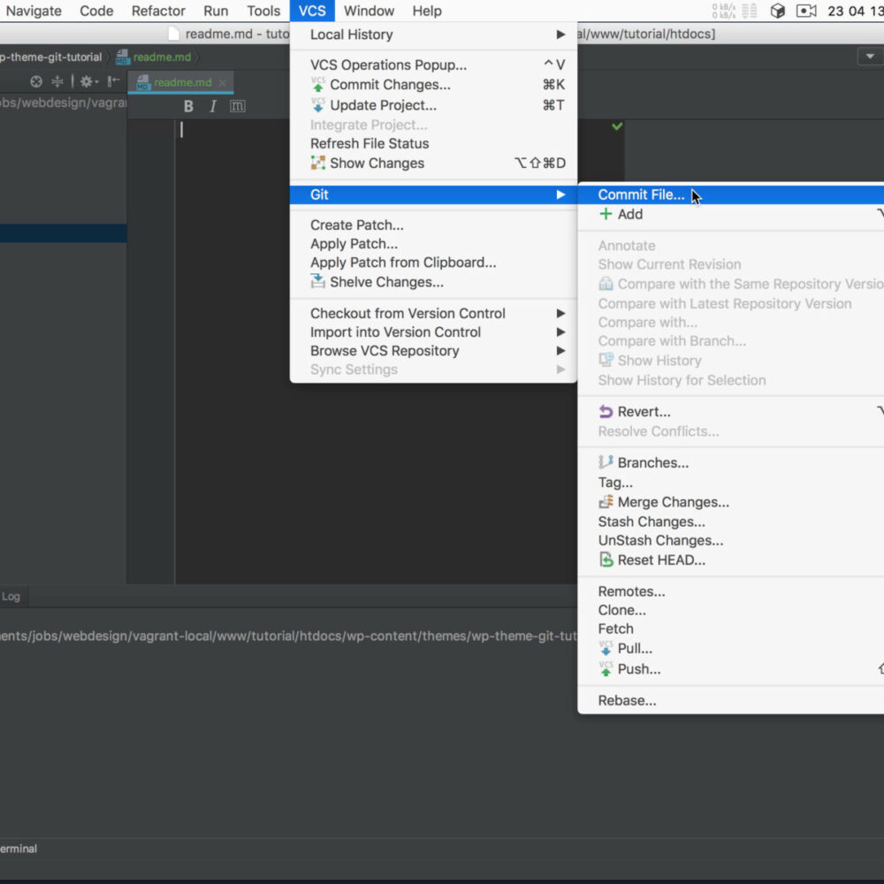Click the screen recording icon in menu bar
The width and height of the screenshot is (884, 884).
click(x=806, y=11)
